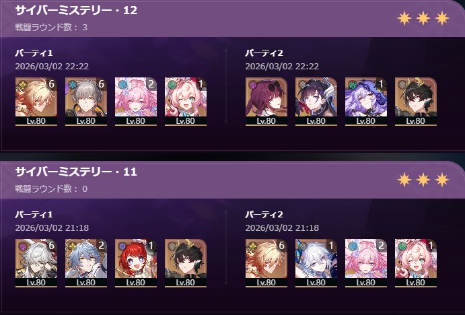Click the white-haired character in サイバーミステリー・11 パーティ1
The width and height of the screenshot is (465, 315).
click(x=36, y=263)
